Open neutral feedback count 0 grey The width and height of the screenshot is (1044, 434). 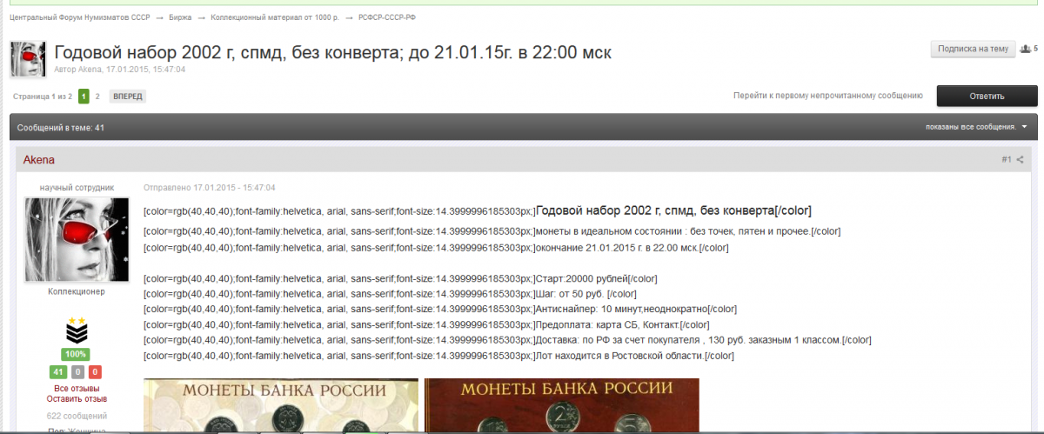click(77, 372)
